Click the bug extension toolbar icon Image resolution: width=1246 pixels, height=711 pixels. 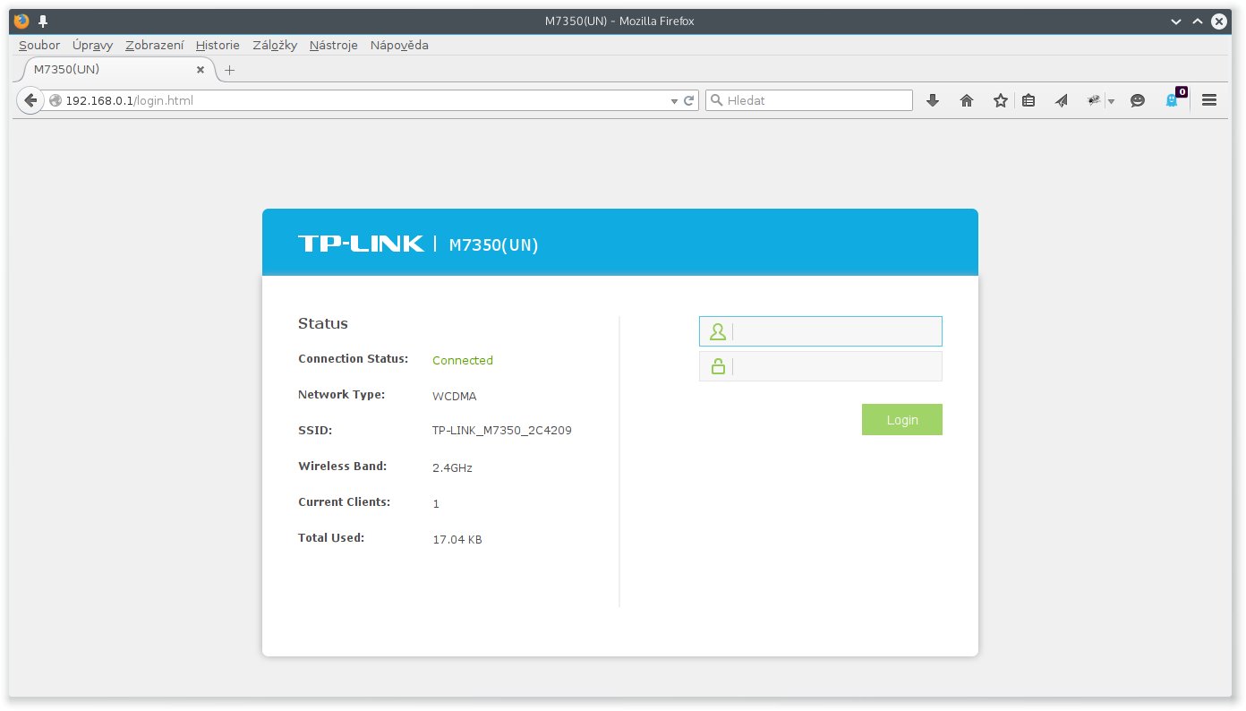coord(1094,100)
